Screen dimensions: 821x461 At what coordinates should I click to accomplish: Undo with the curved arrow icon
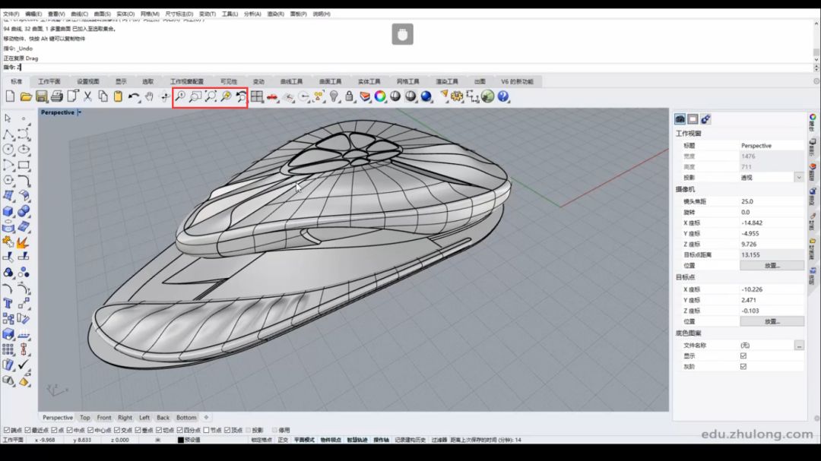[134, 96]
